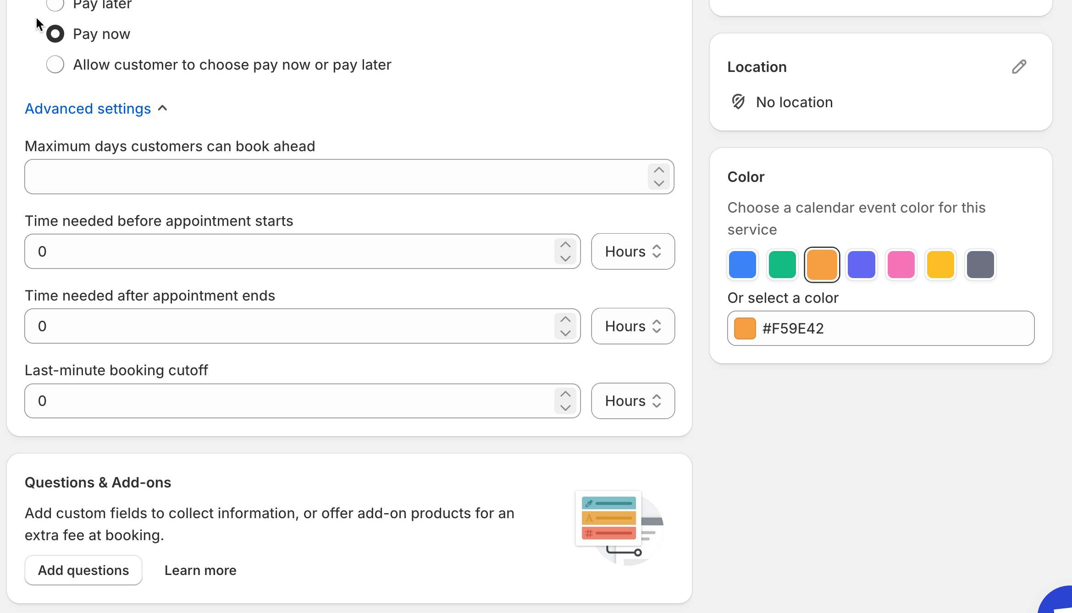Increase time after appointment using the up arrow

click(565, 319)
